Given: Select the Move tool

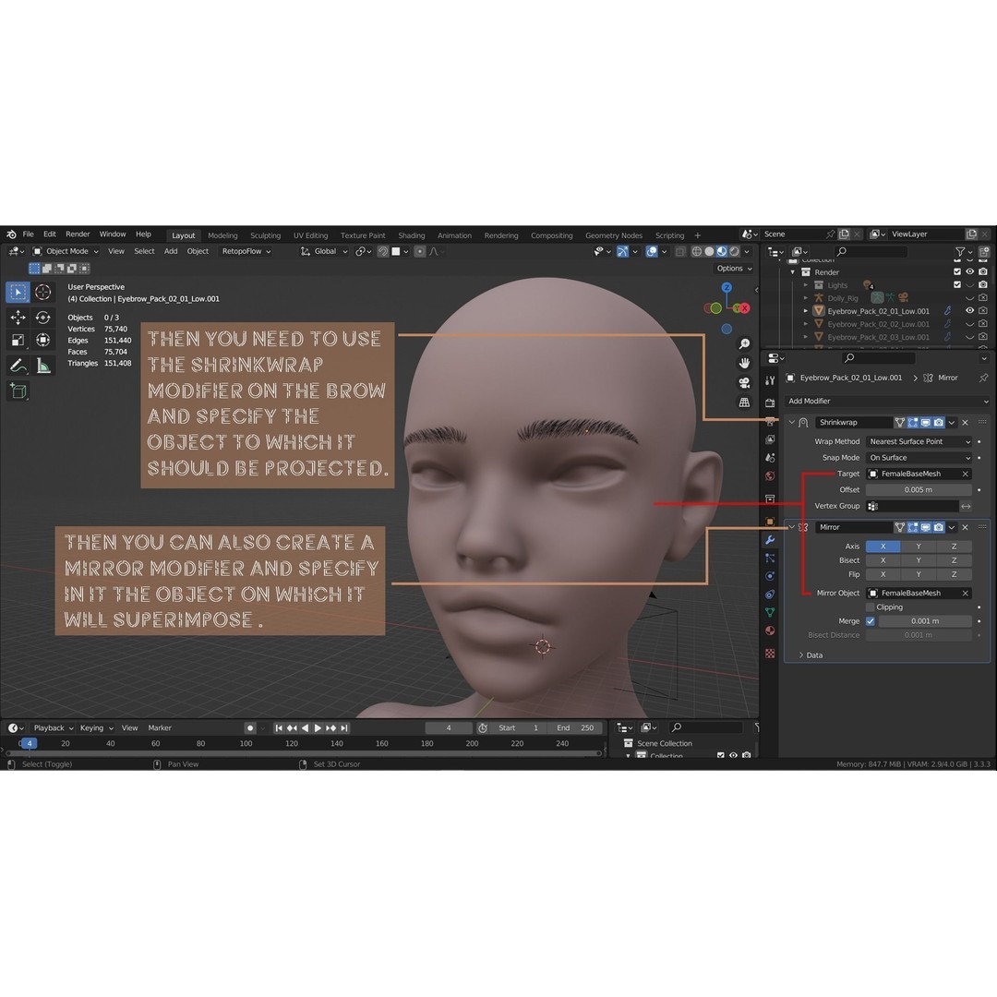Looking at the screenshot, I should (x=18, y=317).
